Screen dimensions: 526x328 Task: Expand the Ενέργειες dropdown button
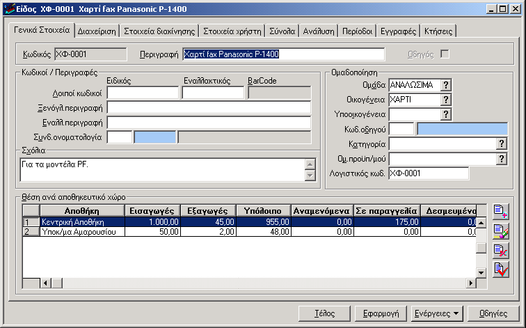pyautogui.click(x=437, y=313)
